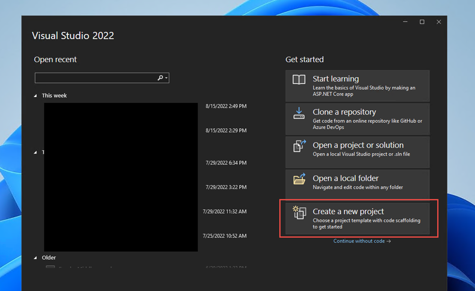The width and height of the screenshot is (475, 291).
Task: Select the Start learning heading text
Action: [x=335, y=79]
